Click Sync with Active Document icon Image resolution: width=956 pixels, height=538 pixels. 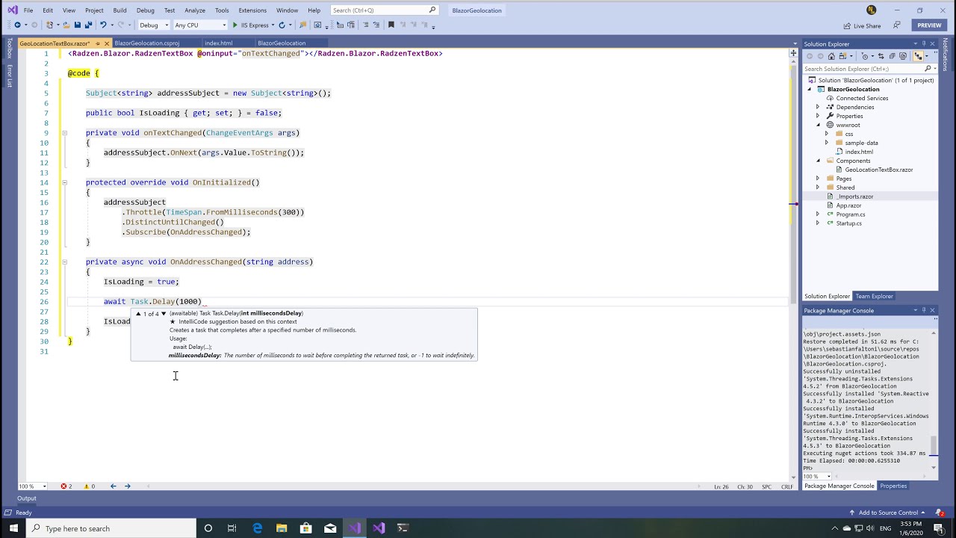pos(881,56)
